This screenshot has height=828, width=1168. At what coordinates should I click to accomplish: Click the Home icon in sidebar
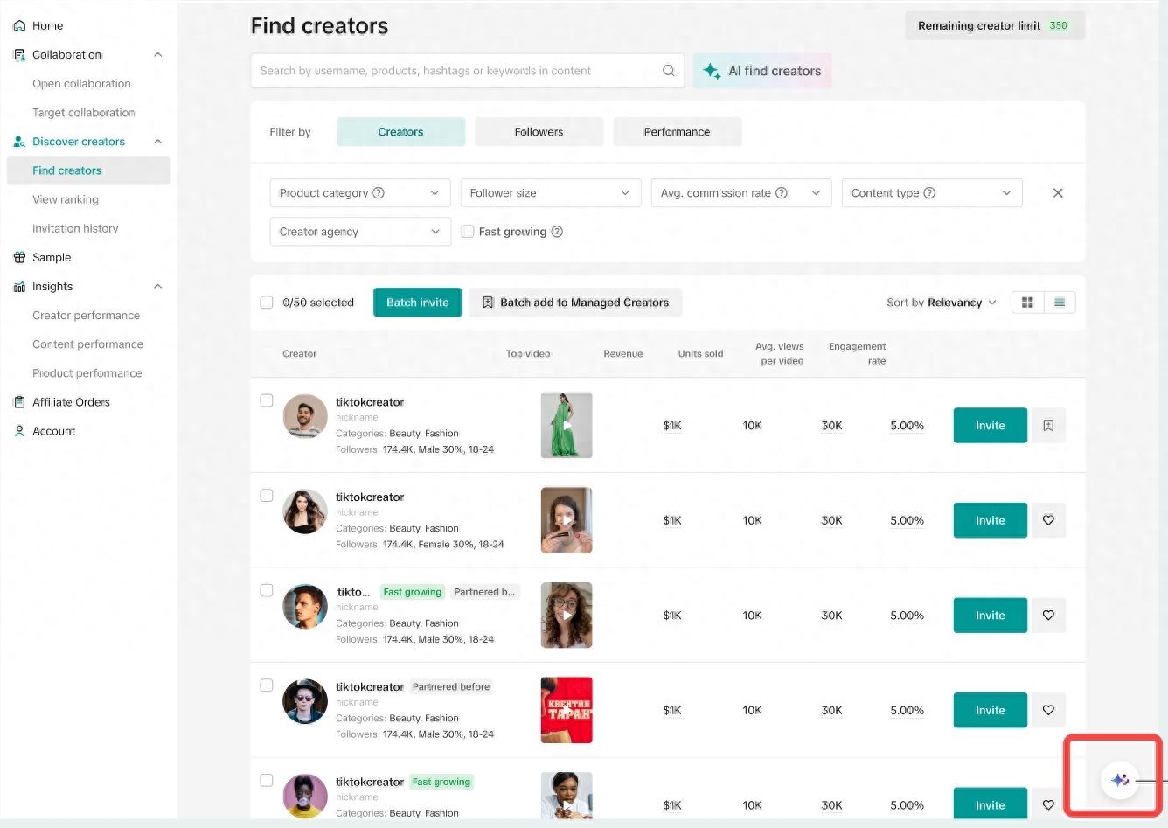[x=19, y=26]
